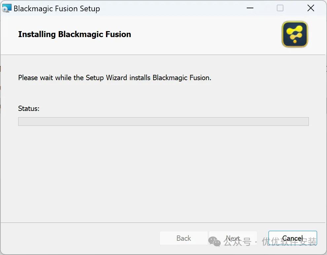327x255 pixels.
Task: Click the "Status:" label
Action: point(29,108)
